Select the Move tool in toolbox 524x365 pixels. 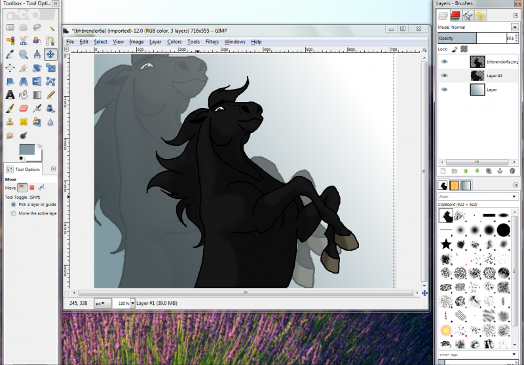pos(50,54)
